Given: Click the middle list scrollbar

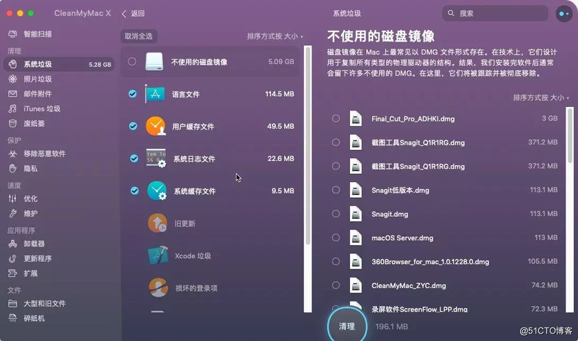Looking at the screenshot, I should pos(308,146).
